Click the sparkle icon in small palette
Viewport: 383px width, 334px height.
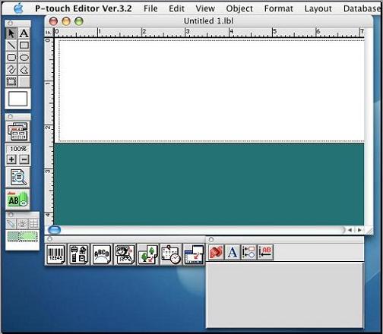coord(22,224)
